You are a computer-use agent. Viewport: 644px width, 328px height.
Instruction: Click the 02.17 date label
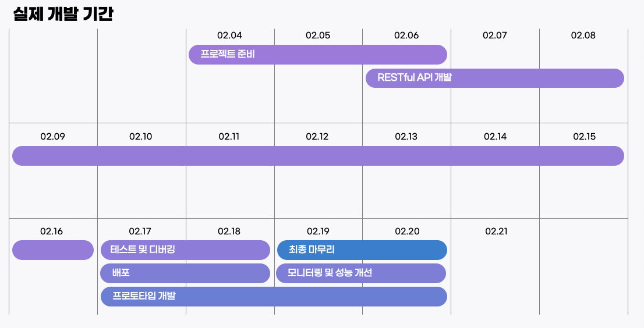tap(140, 231)
